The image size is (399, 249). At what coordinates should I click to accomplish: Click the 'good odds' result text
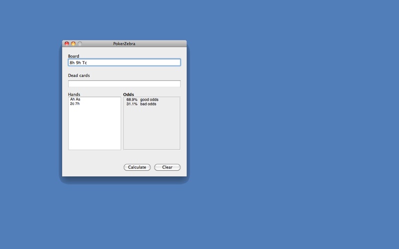point(149,100)
